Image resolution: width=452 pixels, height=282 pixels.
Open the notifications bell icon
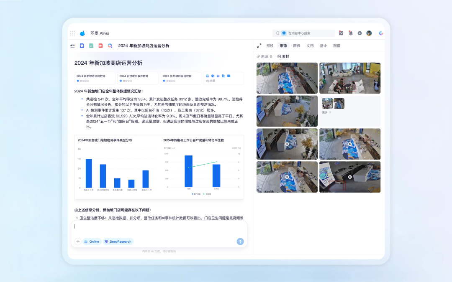[x=351, y=33]
